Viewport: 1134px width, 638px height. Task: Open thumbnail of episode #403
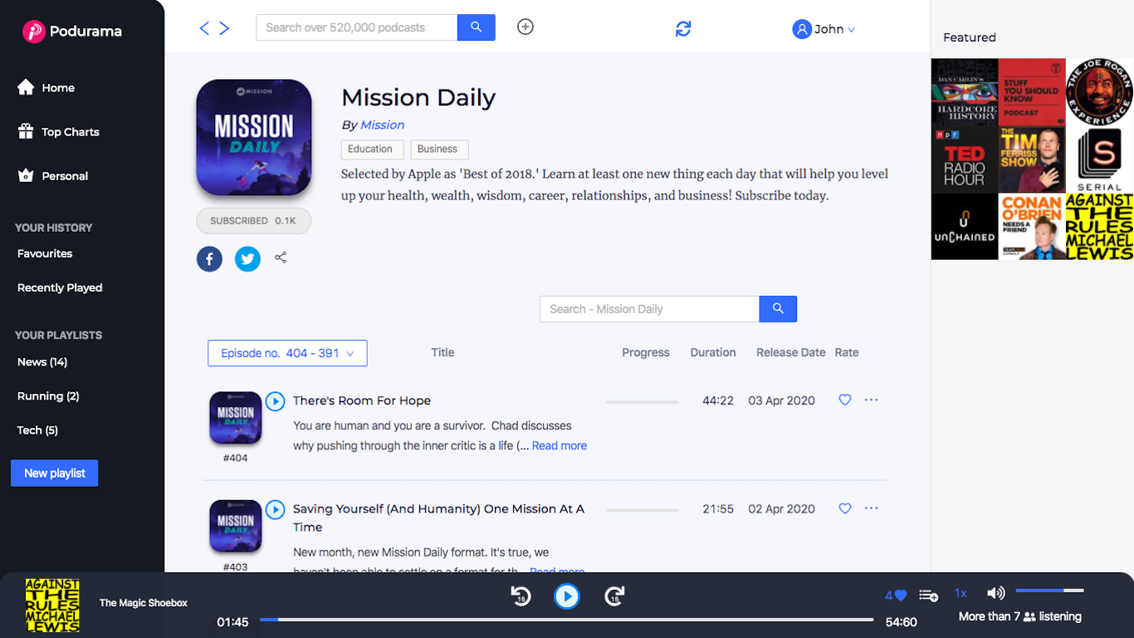[x=236, y=526]
